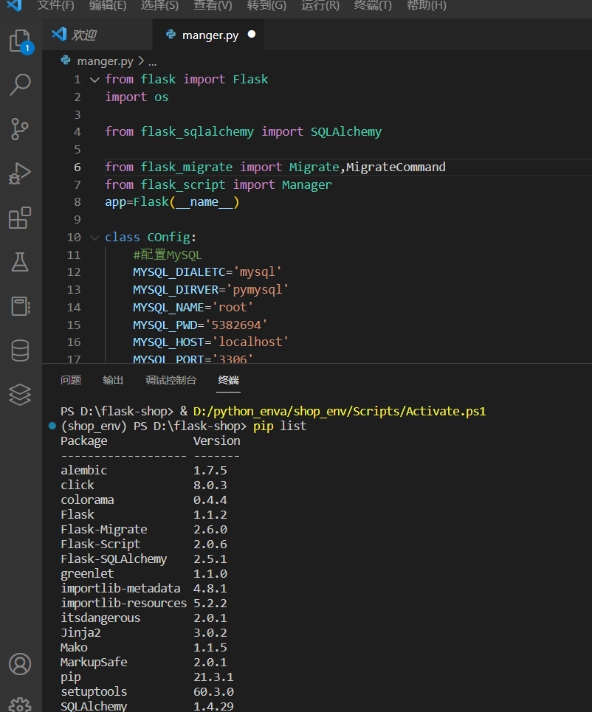Open the 查看(V) menu

coord(213,5)
